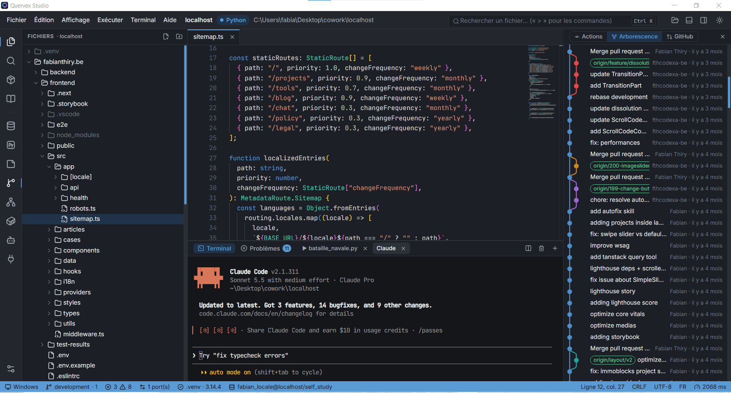Split the terminal panel
This screenshot has height=393, width=731.
(528, 248)
